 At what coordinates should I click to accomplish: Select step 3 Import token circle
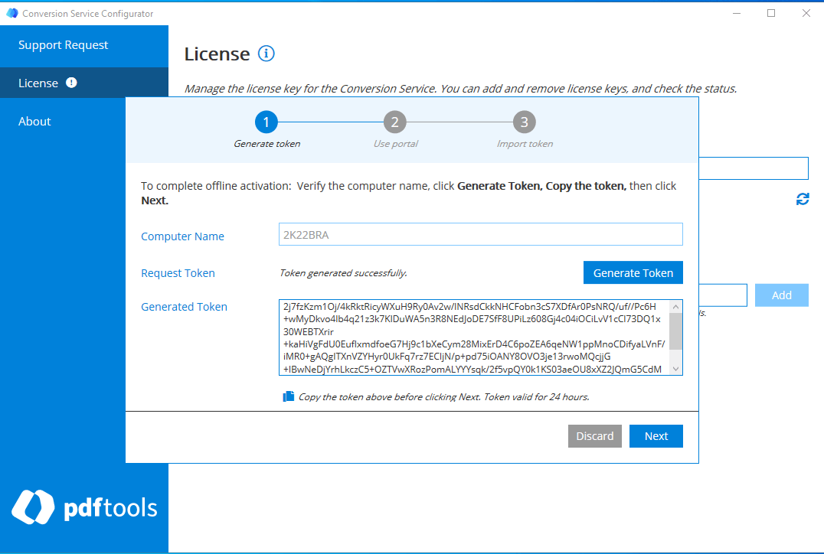pos(525,121)
